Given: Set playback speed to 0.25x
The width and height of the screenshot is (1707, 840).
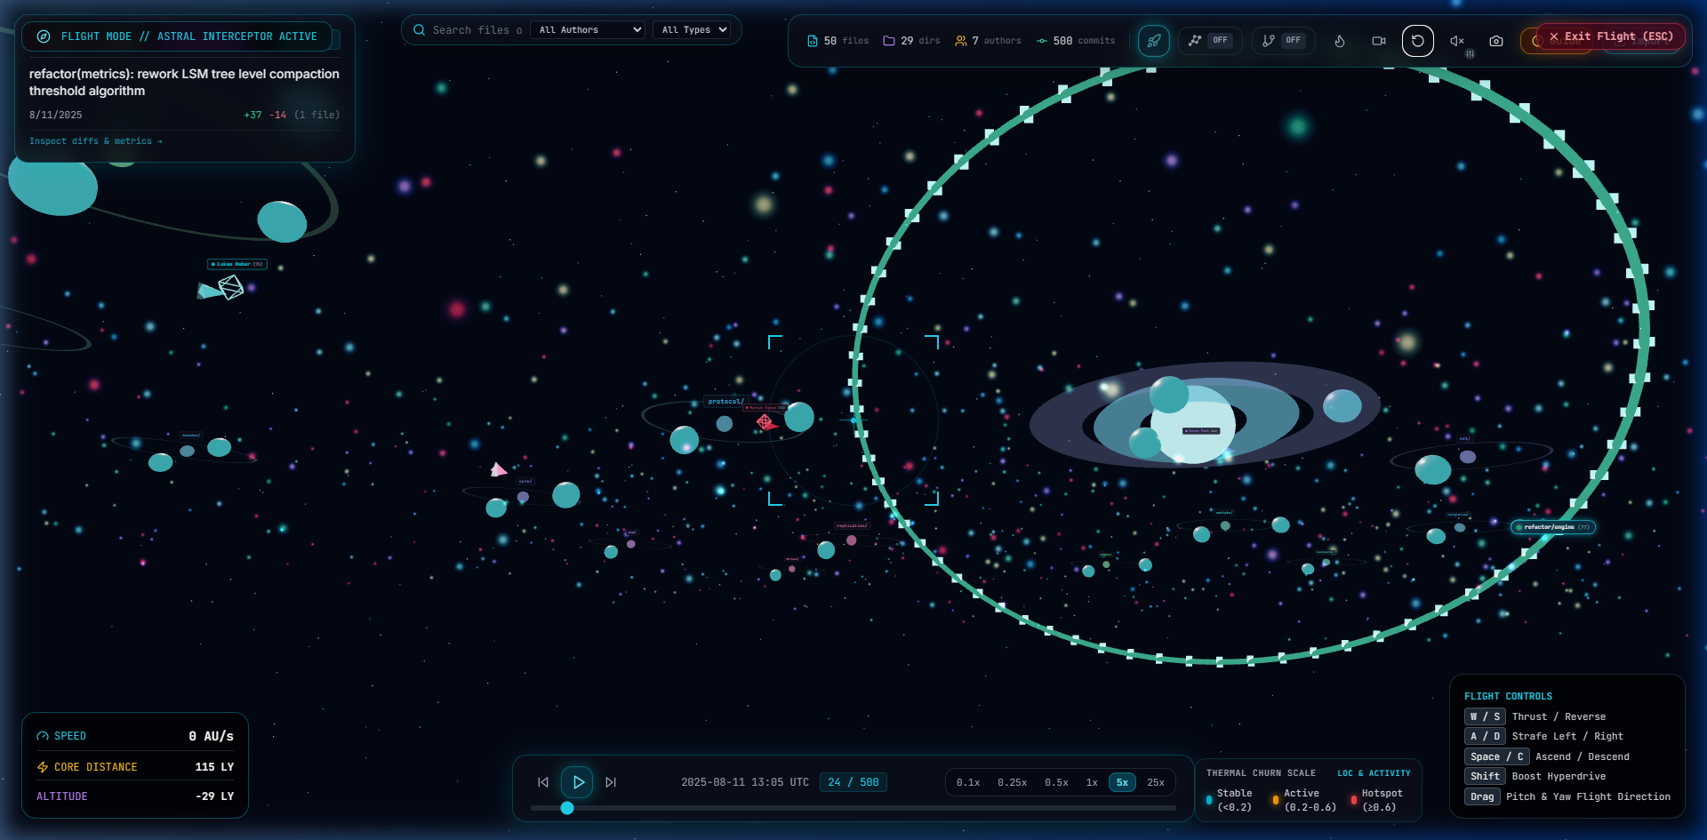Looking at the screenshot, I should 1012,783.
